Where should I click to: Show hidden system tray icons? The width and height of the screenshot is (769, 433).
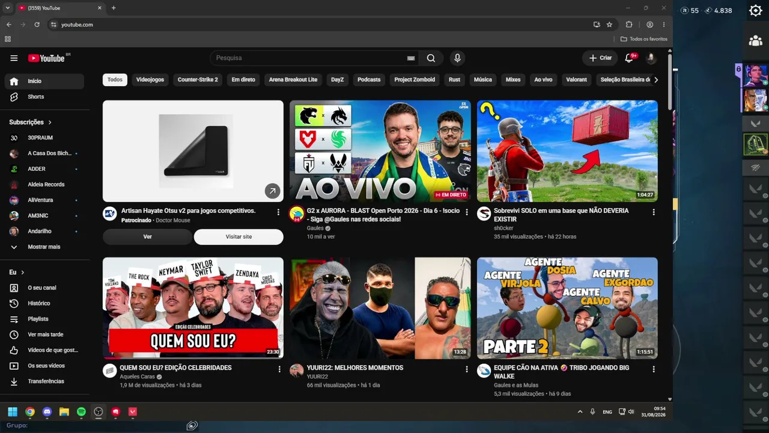580,412
